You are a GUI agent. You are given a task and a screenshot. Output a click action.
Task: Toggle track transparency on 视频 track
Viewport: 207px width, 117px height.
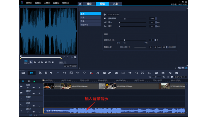tap(40, 88)
